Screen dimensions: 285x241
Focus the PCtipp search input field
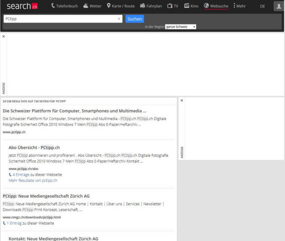60,19
